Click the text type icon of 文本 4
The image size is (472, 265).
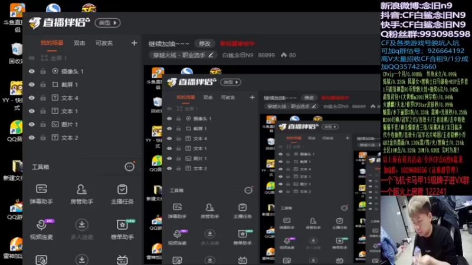(55, 98)
